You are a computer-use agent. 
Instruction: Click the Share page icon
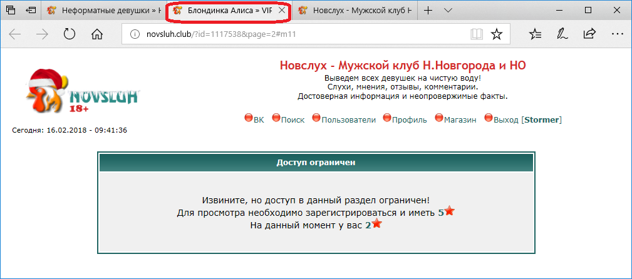pos(589,34)
